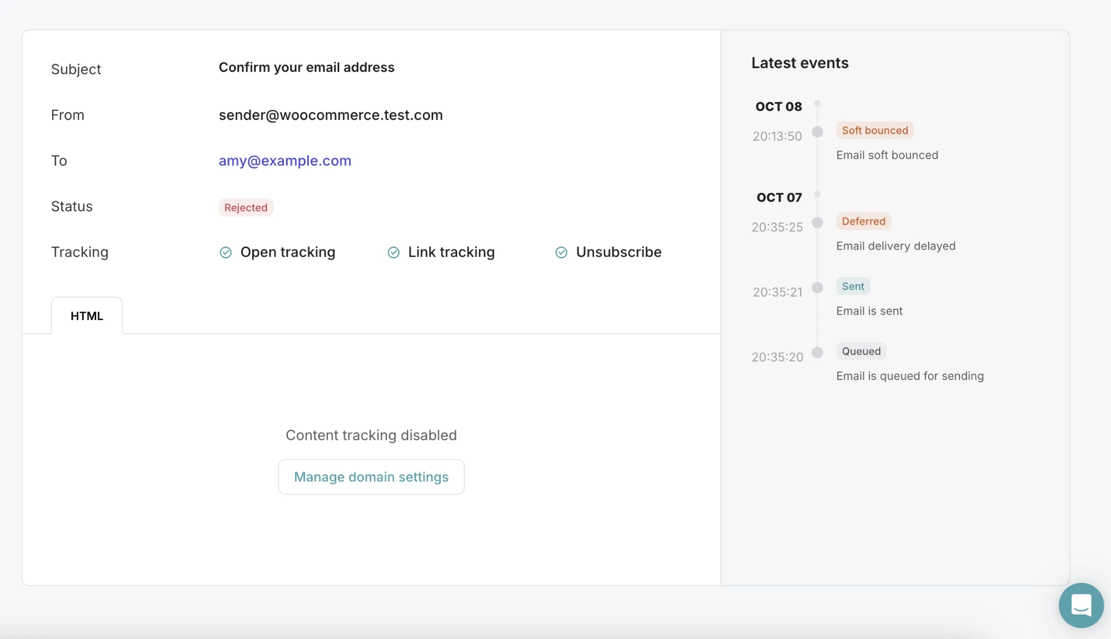
Task: Click the 'Link tracking' label
Action: tap(451, 252)
